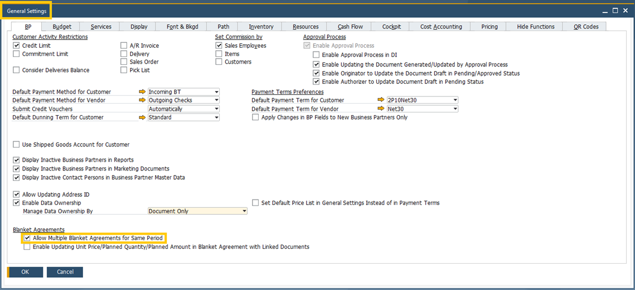Expand the Submit Credit Vouchers Automatically dropdown
The height and width of the screenshot is (290, 635).
pyautogui.click(x=216, y=109)
